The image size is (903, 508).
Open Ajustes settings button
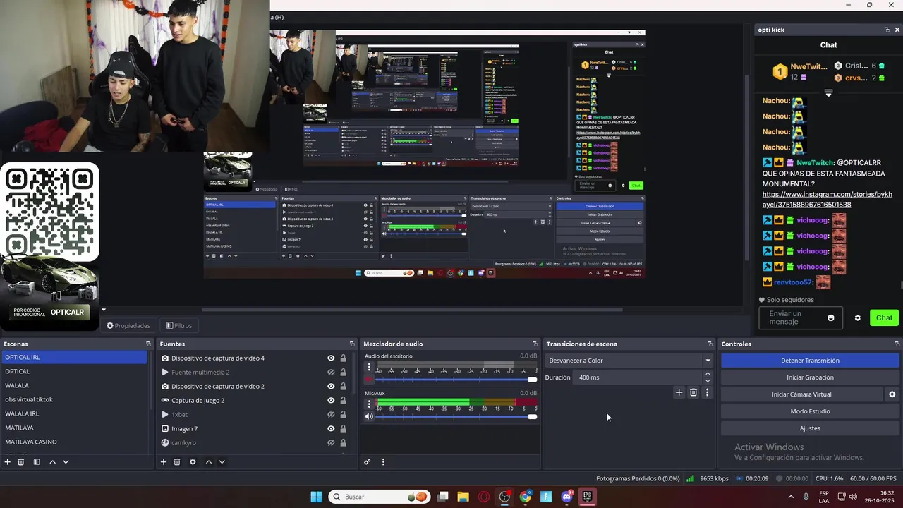(810, 428)
